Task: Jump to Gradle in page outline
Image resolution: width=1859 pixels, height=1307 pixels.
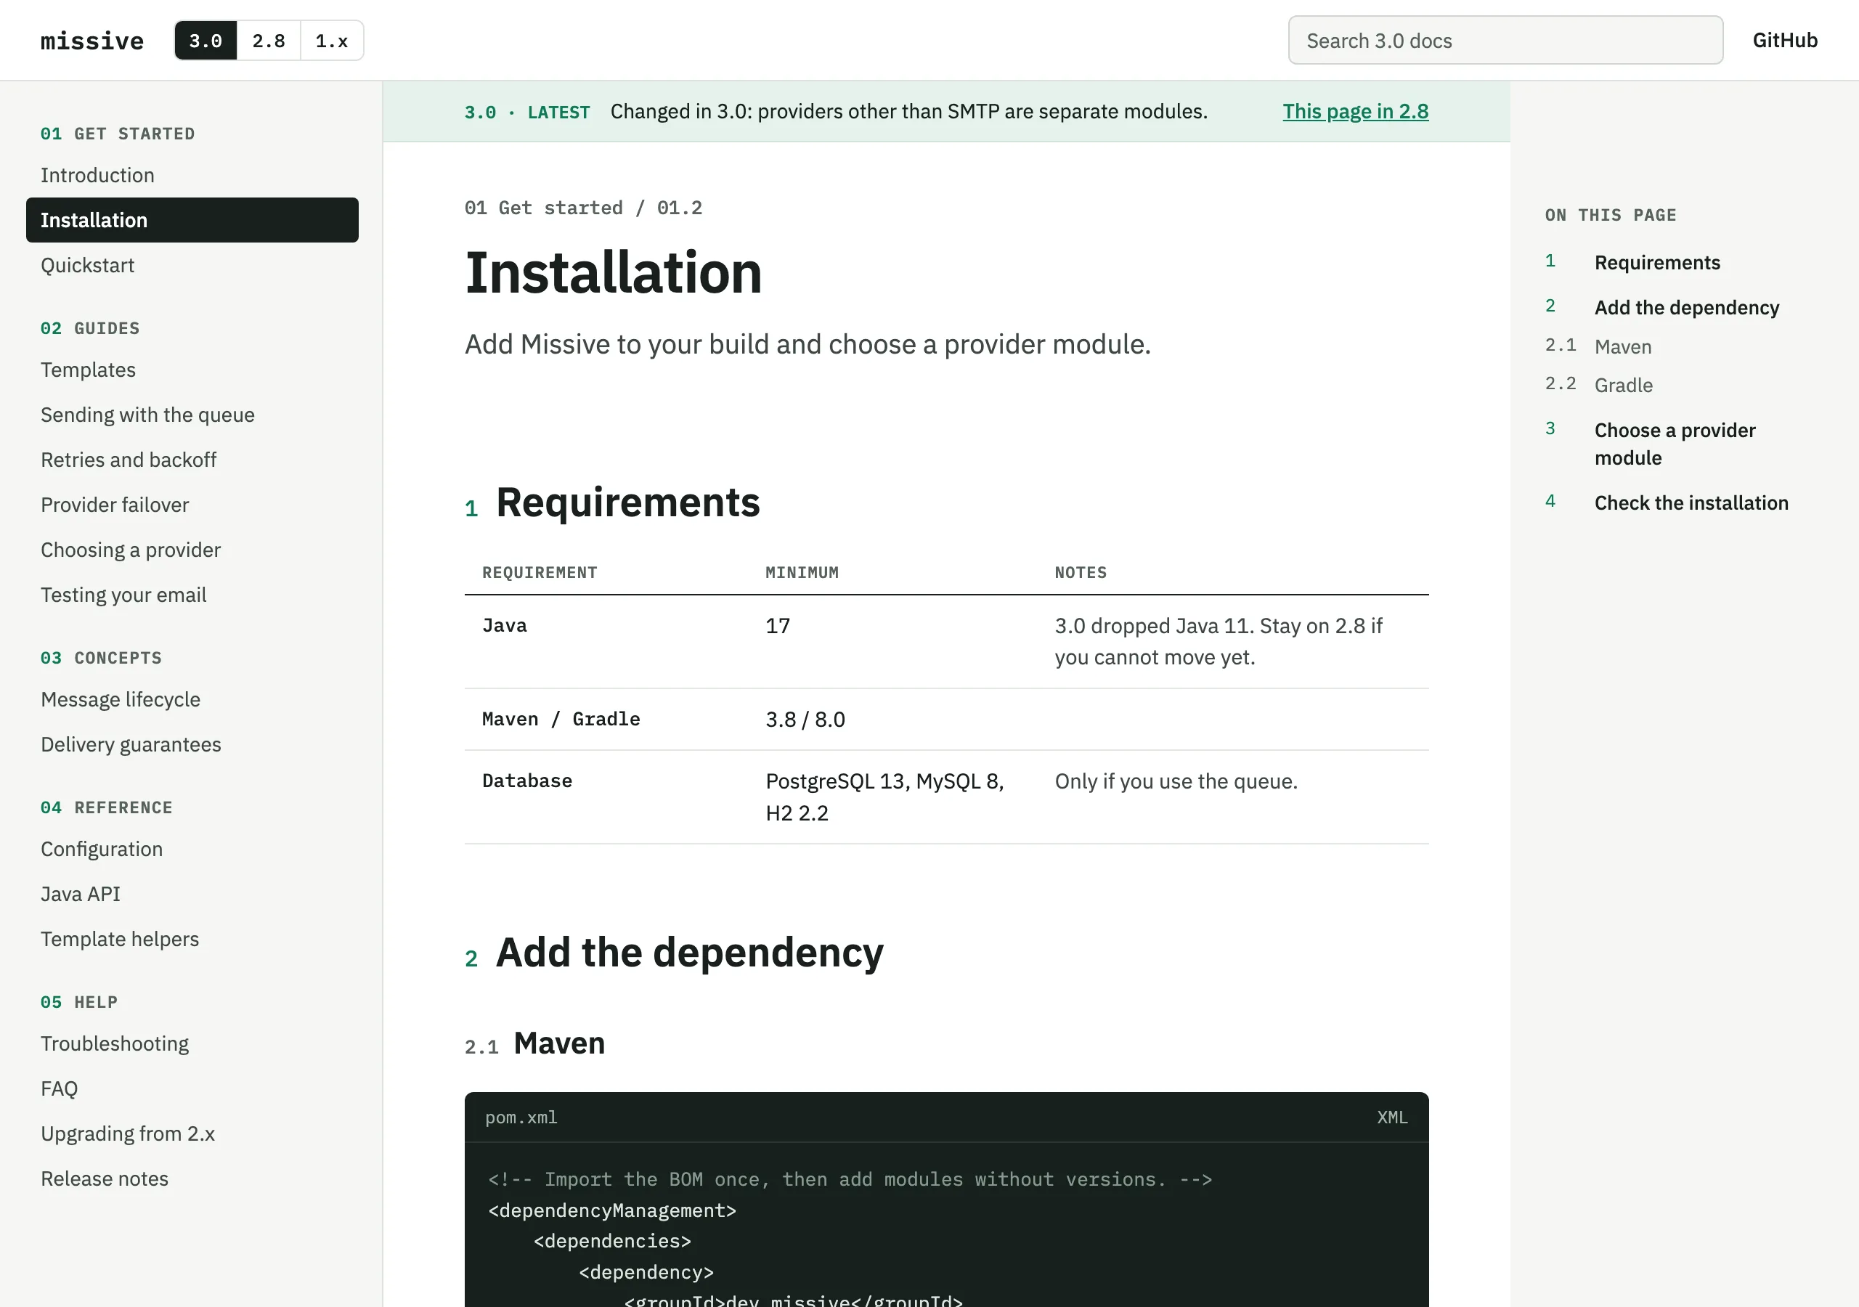Action: pyautogui.click(x=1624, y=386)
